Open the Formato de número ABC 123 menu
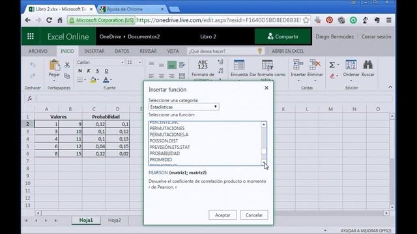This screenshot has height=234, width=417. tap(203, 70)
